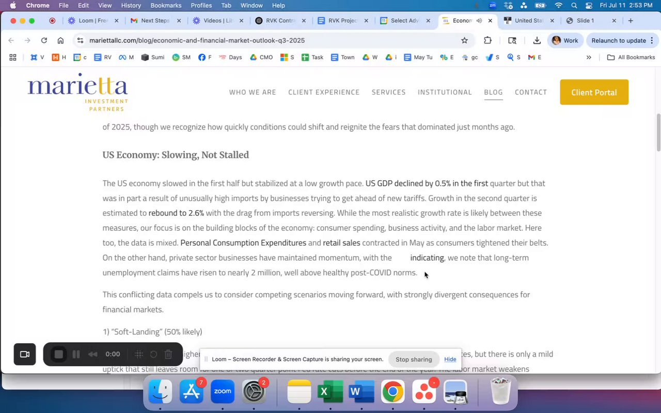The image size is (661, 413).
Task: Click the Loom camera toggle button
Action: point(25,354)
